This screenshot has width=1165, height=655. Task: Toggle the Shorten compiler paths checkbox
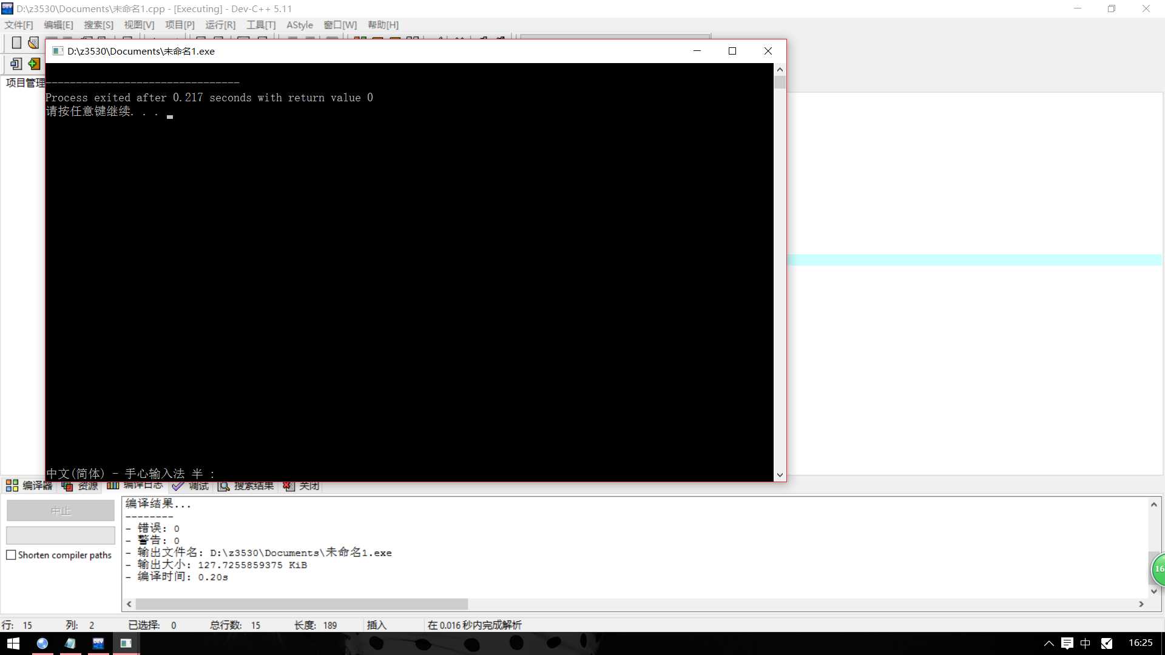point(11,555)
